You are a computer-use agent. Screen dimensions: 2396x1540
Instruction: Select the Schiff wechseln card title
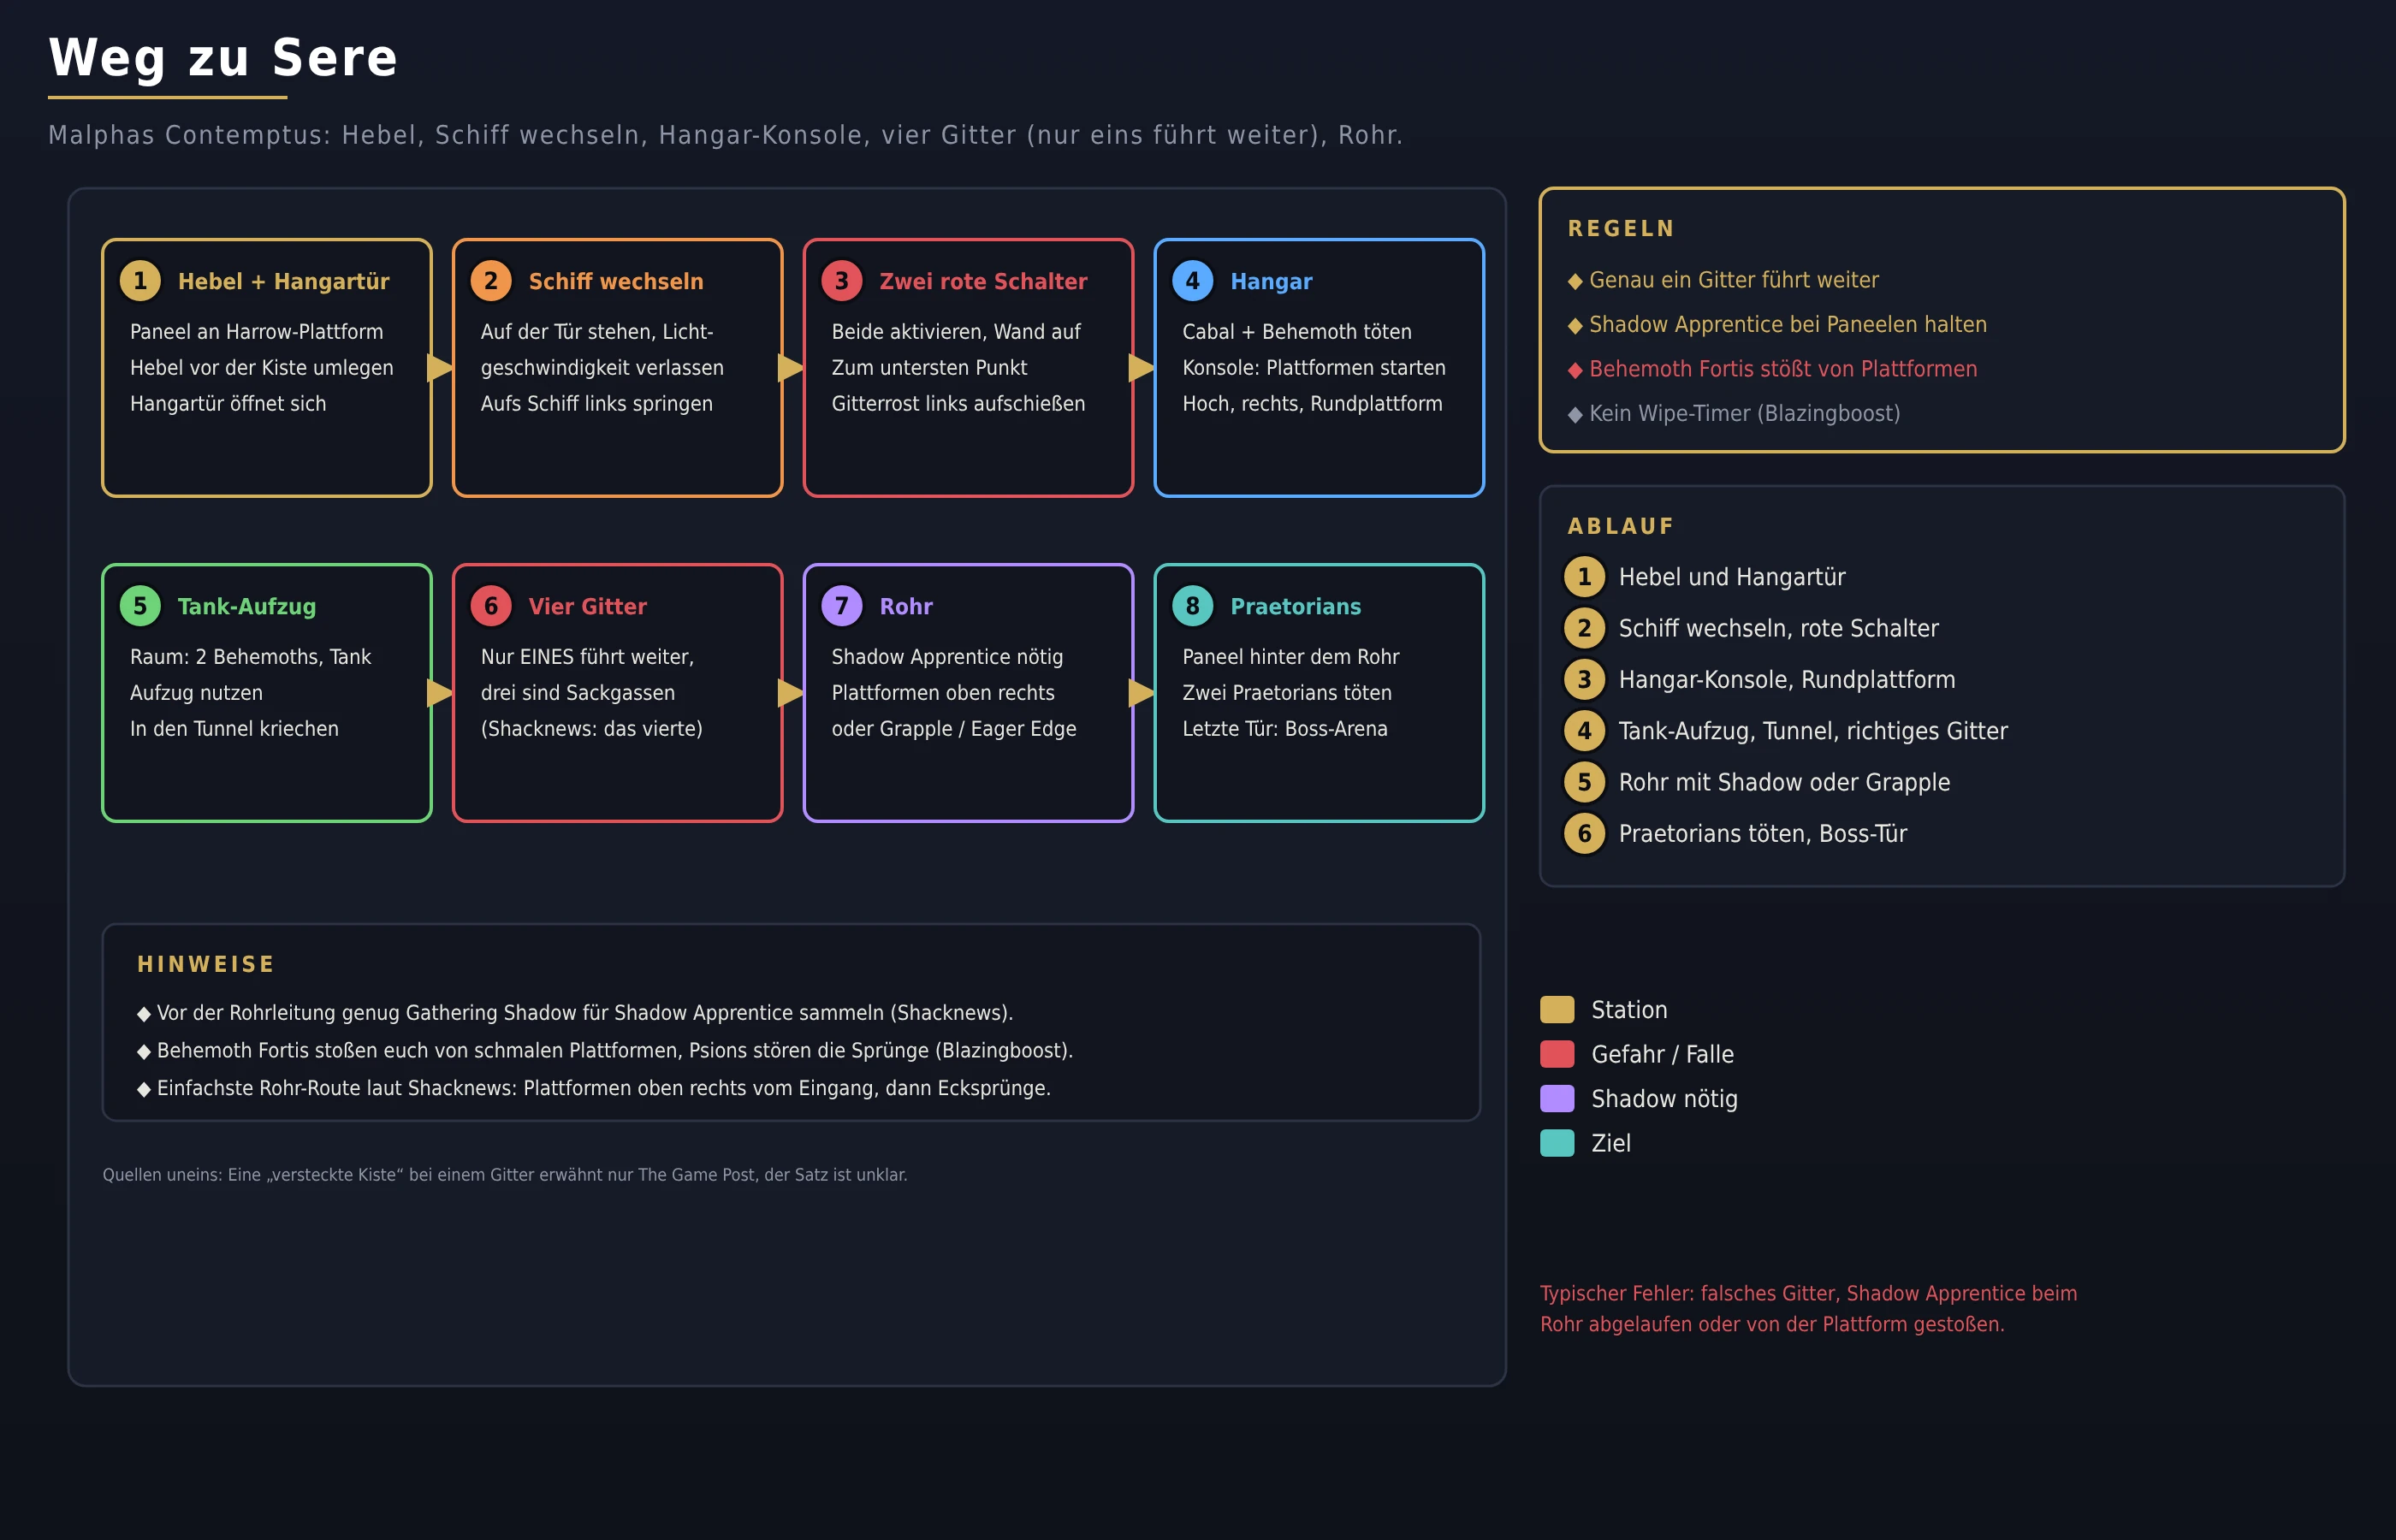[616, 282]
